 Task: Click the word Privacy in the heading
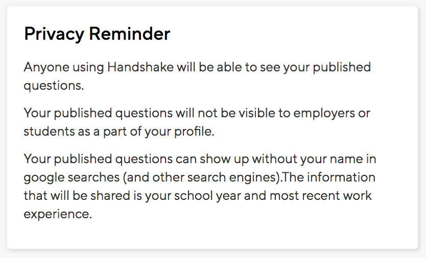click(x=54, y=35)
